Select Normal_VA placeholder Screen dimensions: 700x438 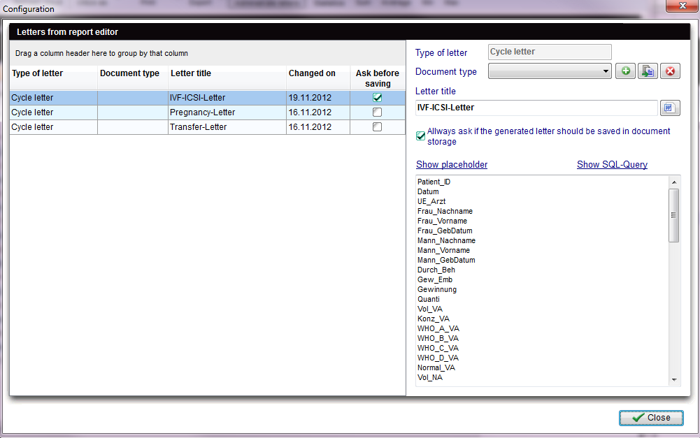click(x=436, y=368)
